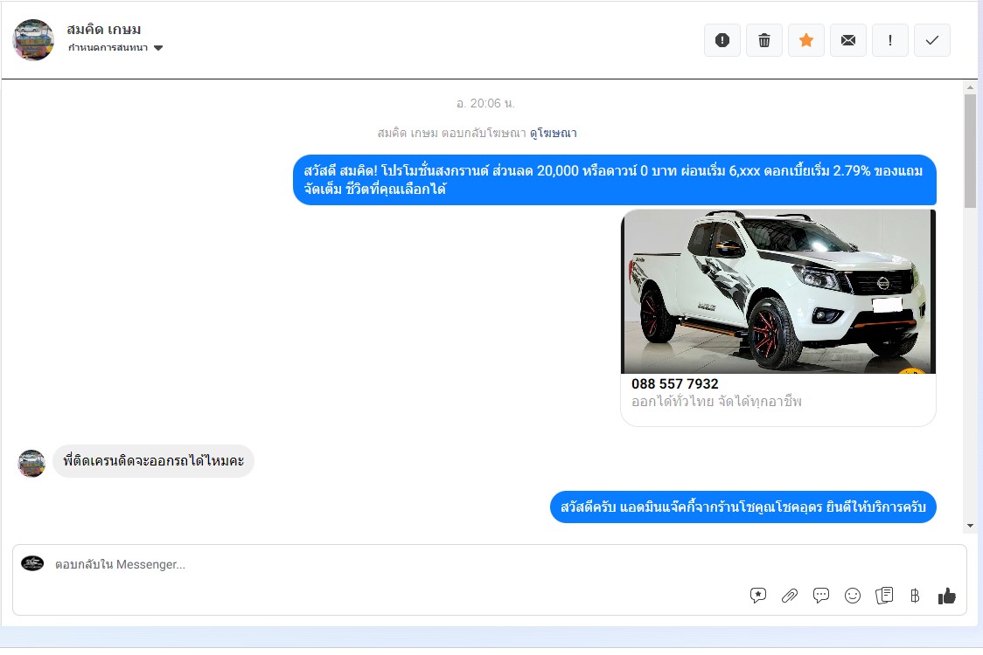
Task: Mark conversation as spam with the exclamation circle icon
Action: (722, 41)
